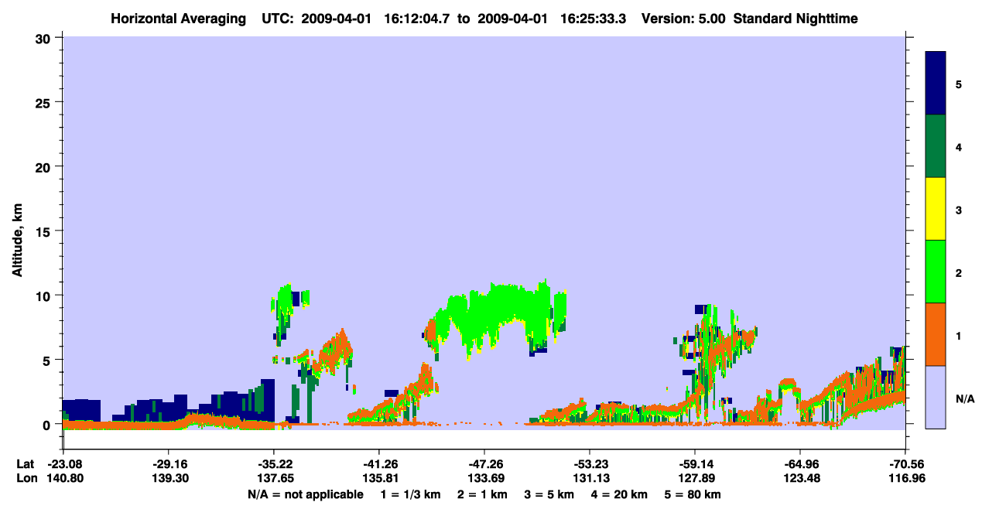The image size is (1006, 516).
Task: Click the yellow level 3 color swatch
Action: (x=936, y=209)
